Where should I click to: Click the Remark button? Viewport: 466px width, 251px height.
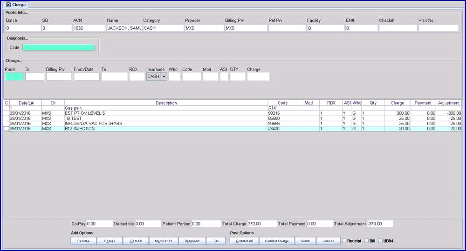[x=136, y=241]
